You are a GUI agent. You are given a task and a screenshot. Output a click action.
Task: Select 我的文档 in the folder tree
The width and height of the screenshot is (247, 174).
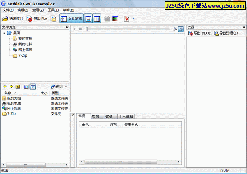(25, 39)
